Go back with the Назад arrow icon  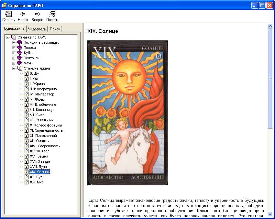pyautogui.click(x=23, y=14)
